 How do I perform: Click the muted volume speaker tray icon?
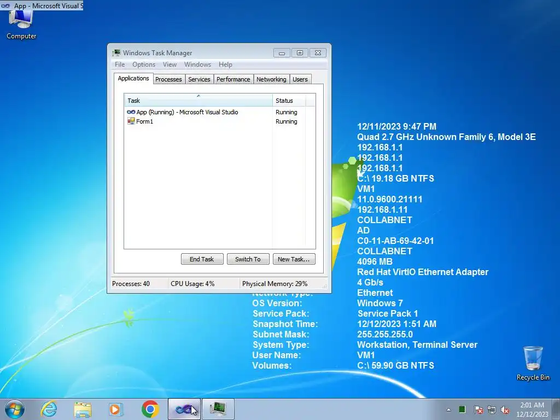click(x=505, y=410)
